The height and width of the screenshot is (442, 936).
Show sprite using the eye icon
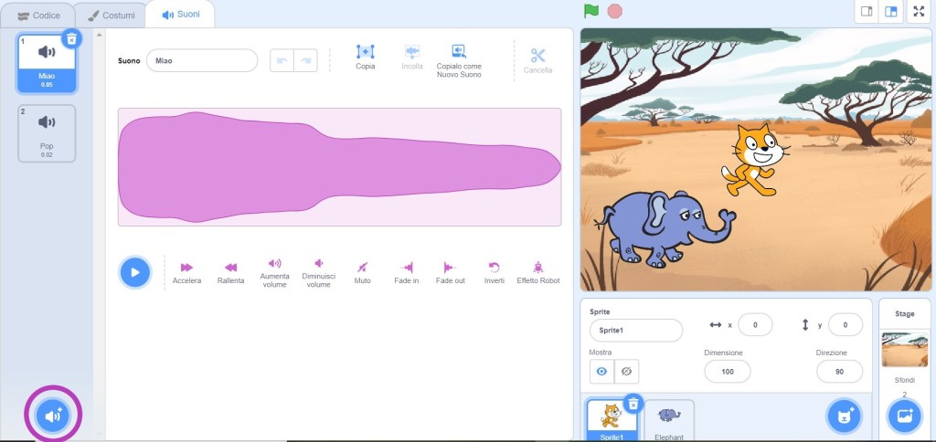[x=601, y=372]
